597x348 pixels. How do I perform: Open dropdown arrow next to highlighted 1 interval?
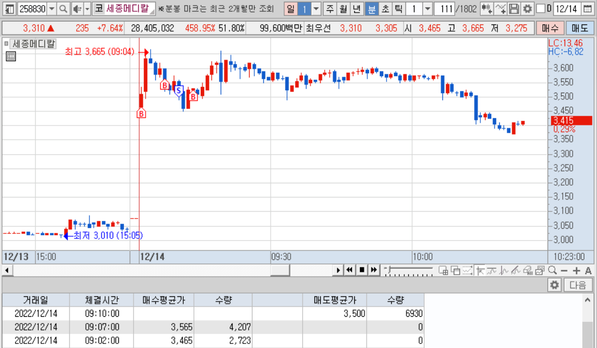(x=316, y=9)
